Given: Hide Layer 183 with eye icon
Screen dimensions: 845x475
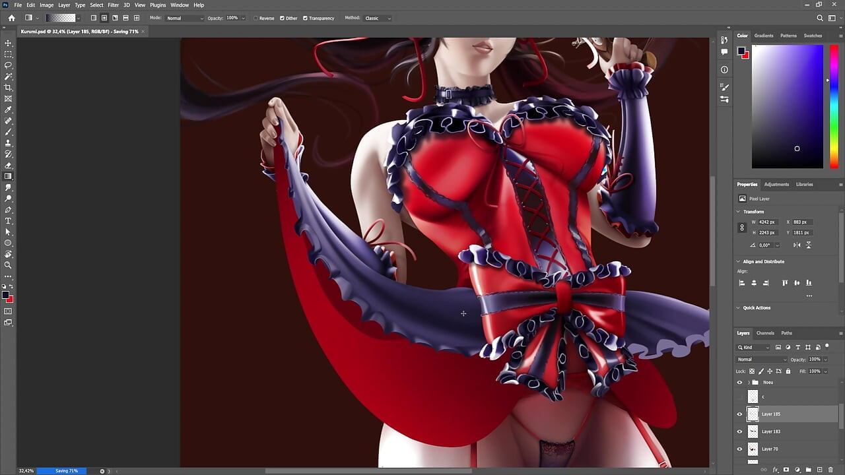Looking at the screenshot, I should pos(739,431).
